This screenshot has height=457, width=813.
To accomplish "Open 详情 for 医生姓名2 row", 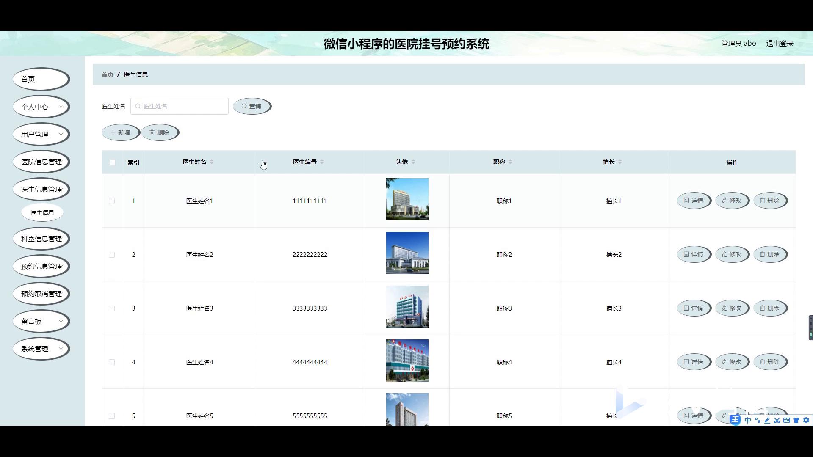I will [694, 254].
